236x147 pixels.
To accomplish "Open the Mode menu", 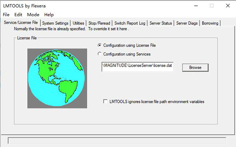I will coord(33,15).
